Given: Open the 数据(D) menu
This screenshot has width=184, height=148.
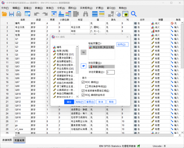Looking at the screenshot, I should point(39,8).
